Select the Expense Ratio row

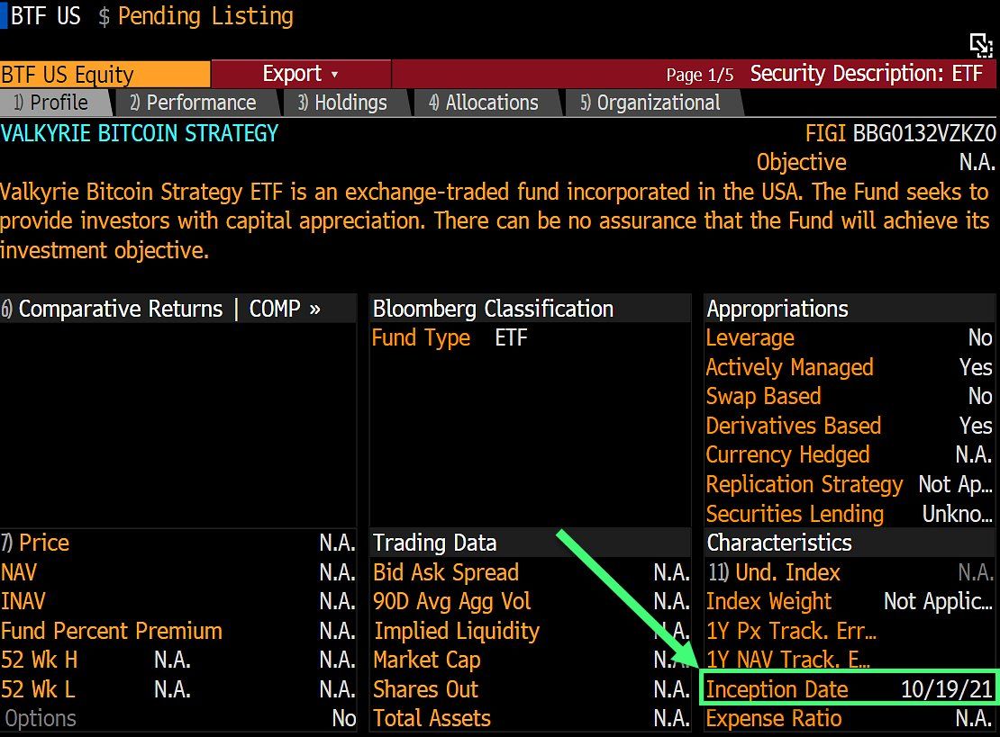tap(774, 718)
